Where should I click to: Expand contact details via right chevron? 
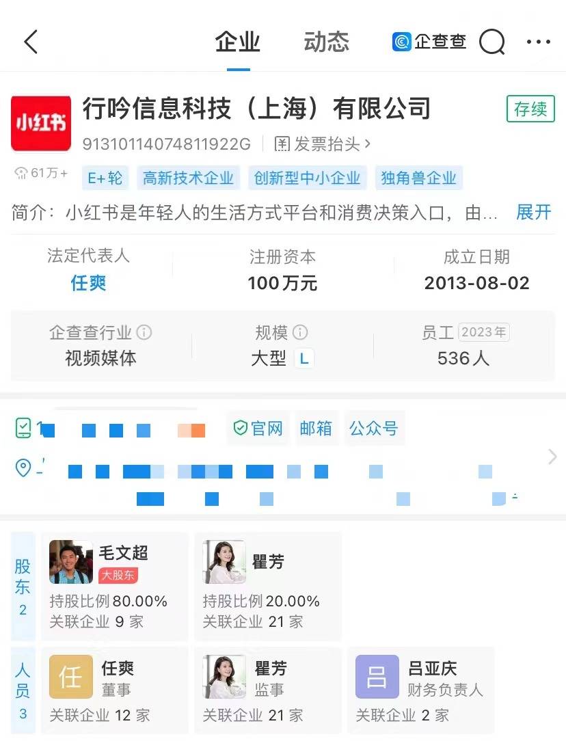pos(552,457)
